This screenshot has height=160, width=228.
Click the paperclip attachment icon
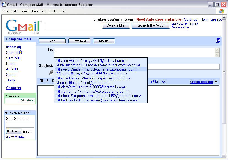[51, 72]
